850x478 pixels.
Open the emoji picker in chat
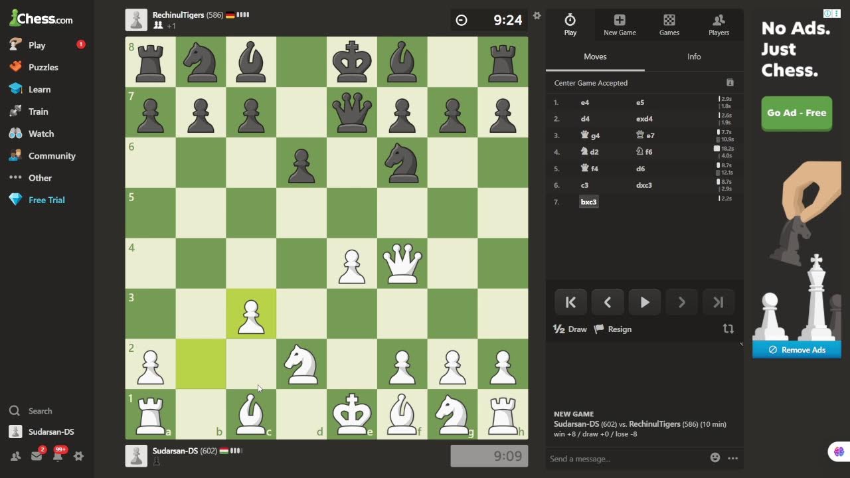[715, 457]
